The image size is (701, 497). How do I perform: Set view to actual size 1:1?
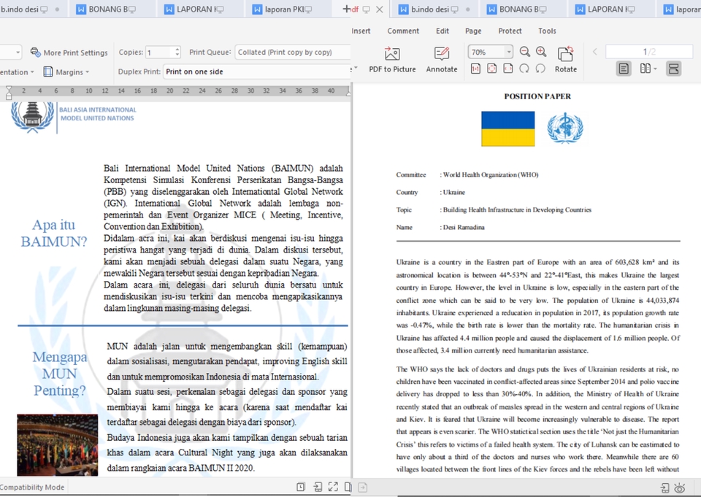coord(475,69)
